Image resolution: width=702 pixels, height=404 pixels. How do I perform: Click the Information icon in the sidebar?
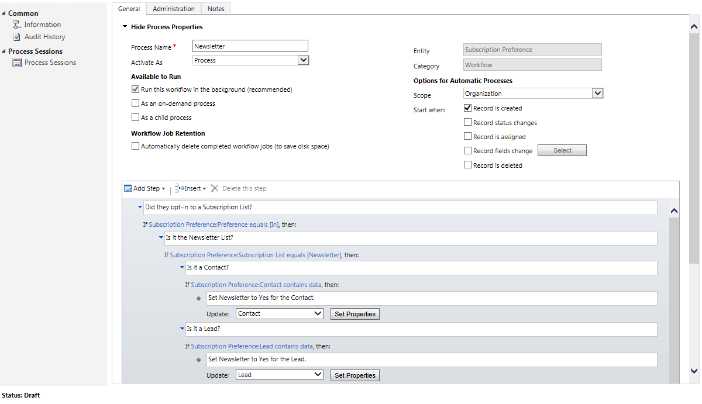16,25
